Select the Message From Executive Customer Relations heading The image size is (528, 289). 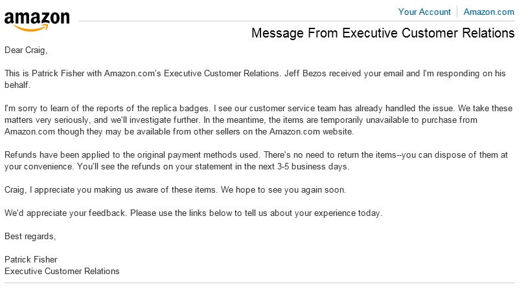pyautogui.click(x=383, y=33)
